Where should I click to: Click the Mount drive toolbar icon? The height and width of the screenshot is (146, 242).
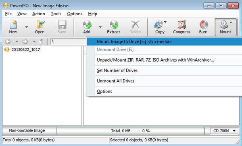click(x=224, y=25)
